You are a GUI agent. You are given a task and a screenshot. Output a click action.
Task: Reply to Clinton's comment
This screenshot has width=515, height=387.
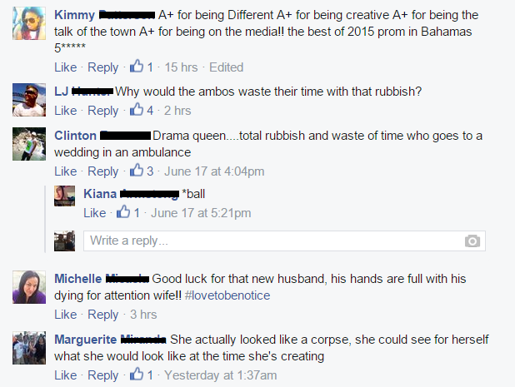103,172
